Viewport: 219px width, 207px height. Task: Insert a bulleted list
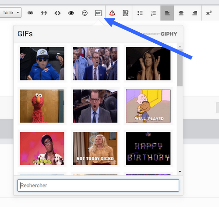point(140,13)
